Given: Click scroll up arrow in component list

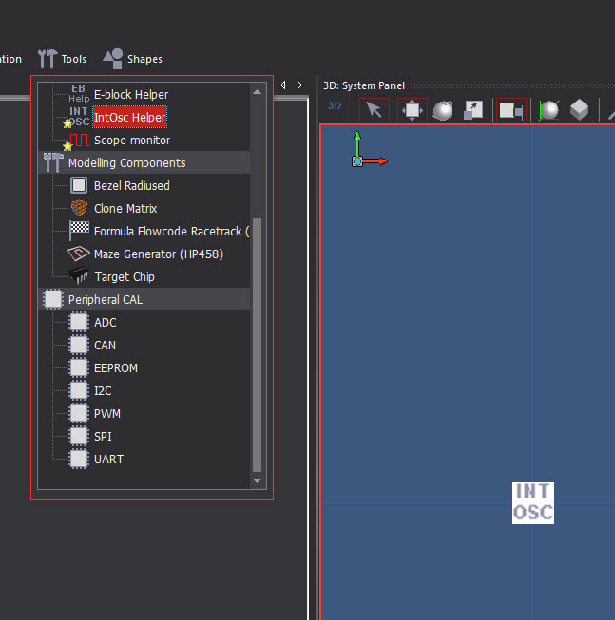Looking at the screenshot, I should pyautogui.click(x=257, y=92).
